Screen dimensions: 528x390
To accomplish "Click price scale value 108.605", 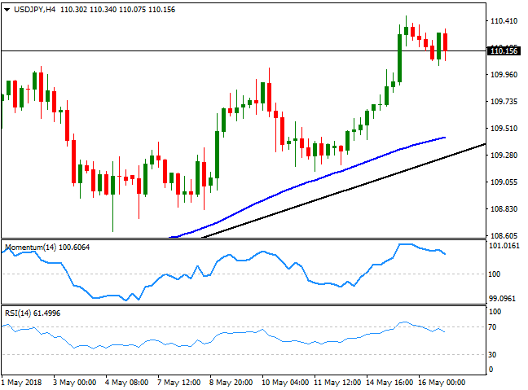I will click(x=504, y=235).
